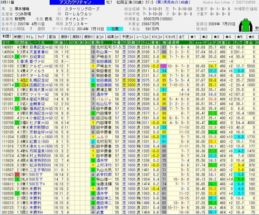
Task: Select the 度数3 tab
Action: (88, 37)
